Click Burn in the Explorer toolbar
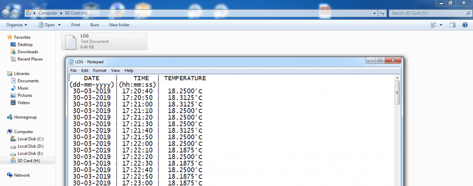Screen dimensions: 473x186 (x=95, y=25)
